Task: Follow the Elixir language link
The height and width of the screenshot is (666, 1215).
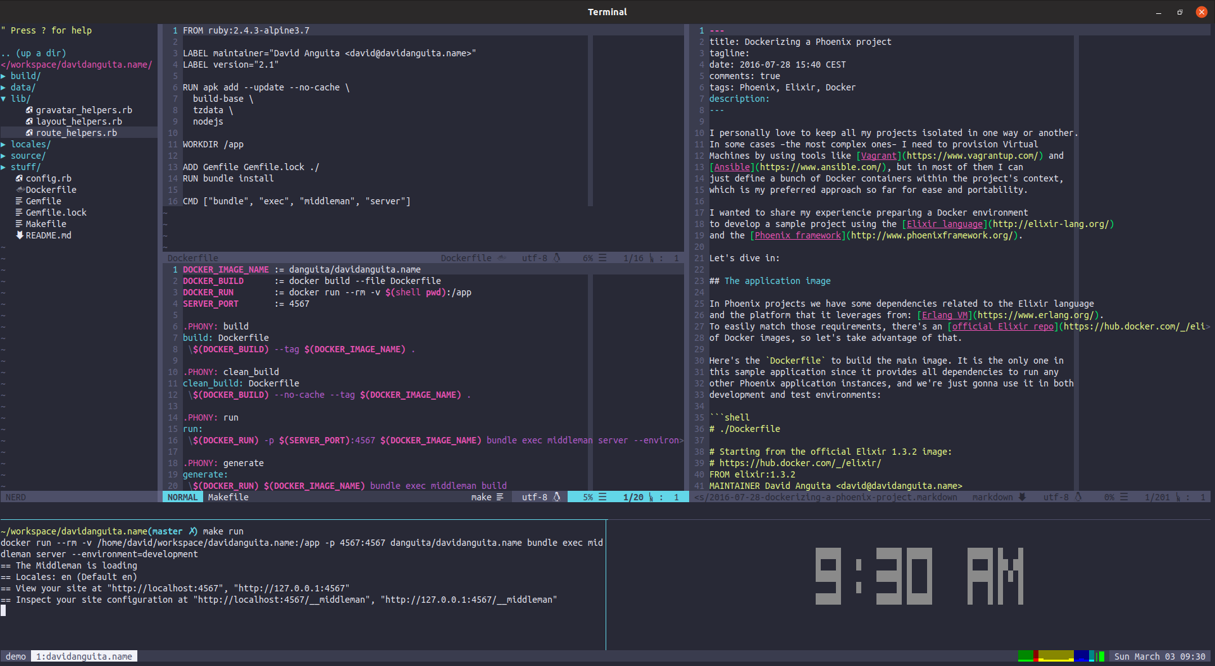Action: [945, 224]
